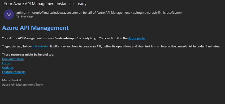Image resolution: width=225 pixels, height=104 pixels.
Task: Click the AA sender avatar circle
Action: tap(9, 14)
